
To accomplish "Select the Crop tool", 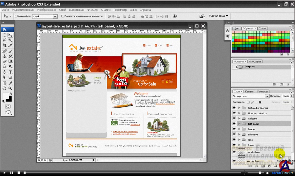I will click(x=5, y=45).
